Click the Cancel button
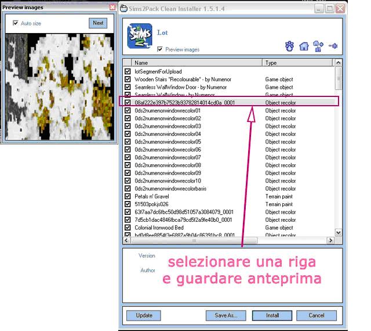Viewport: 371px width, 331px height. (317, 315)
